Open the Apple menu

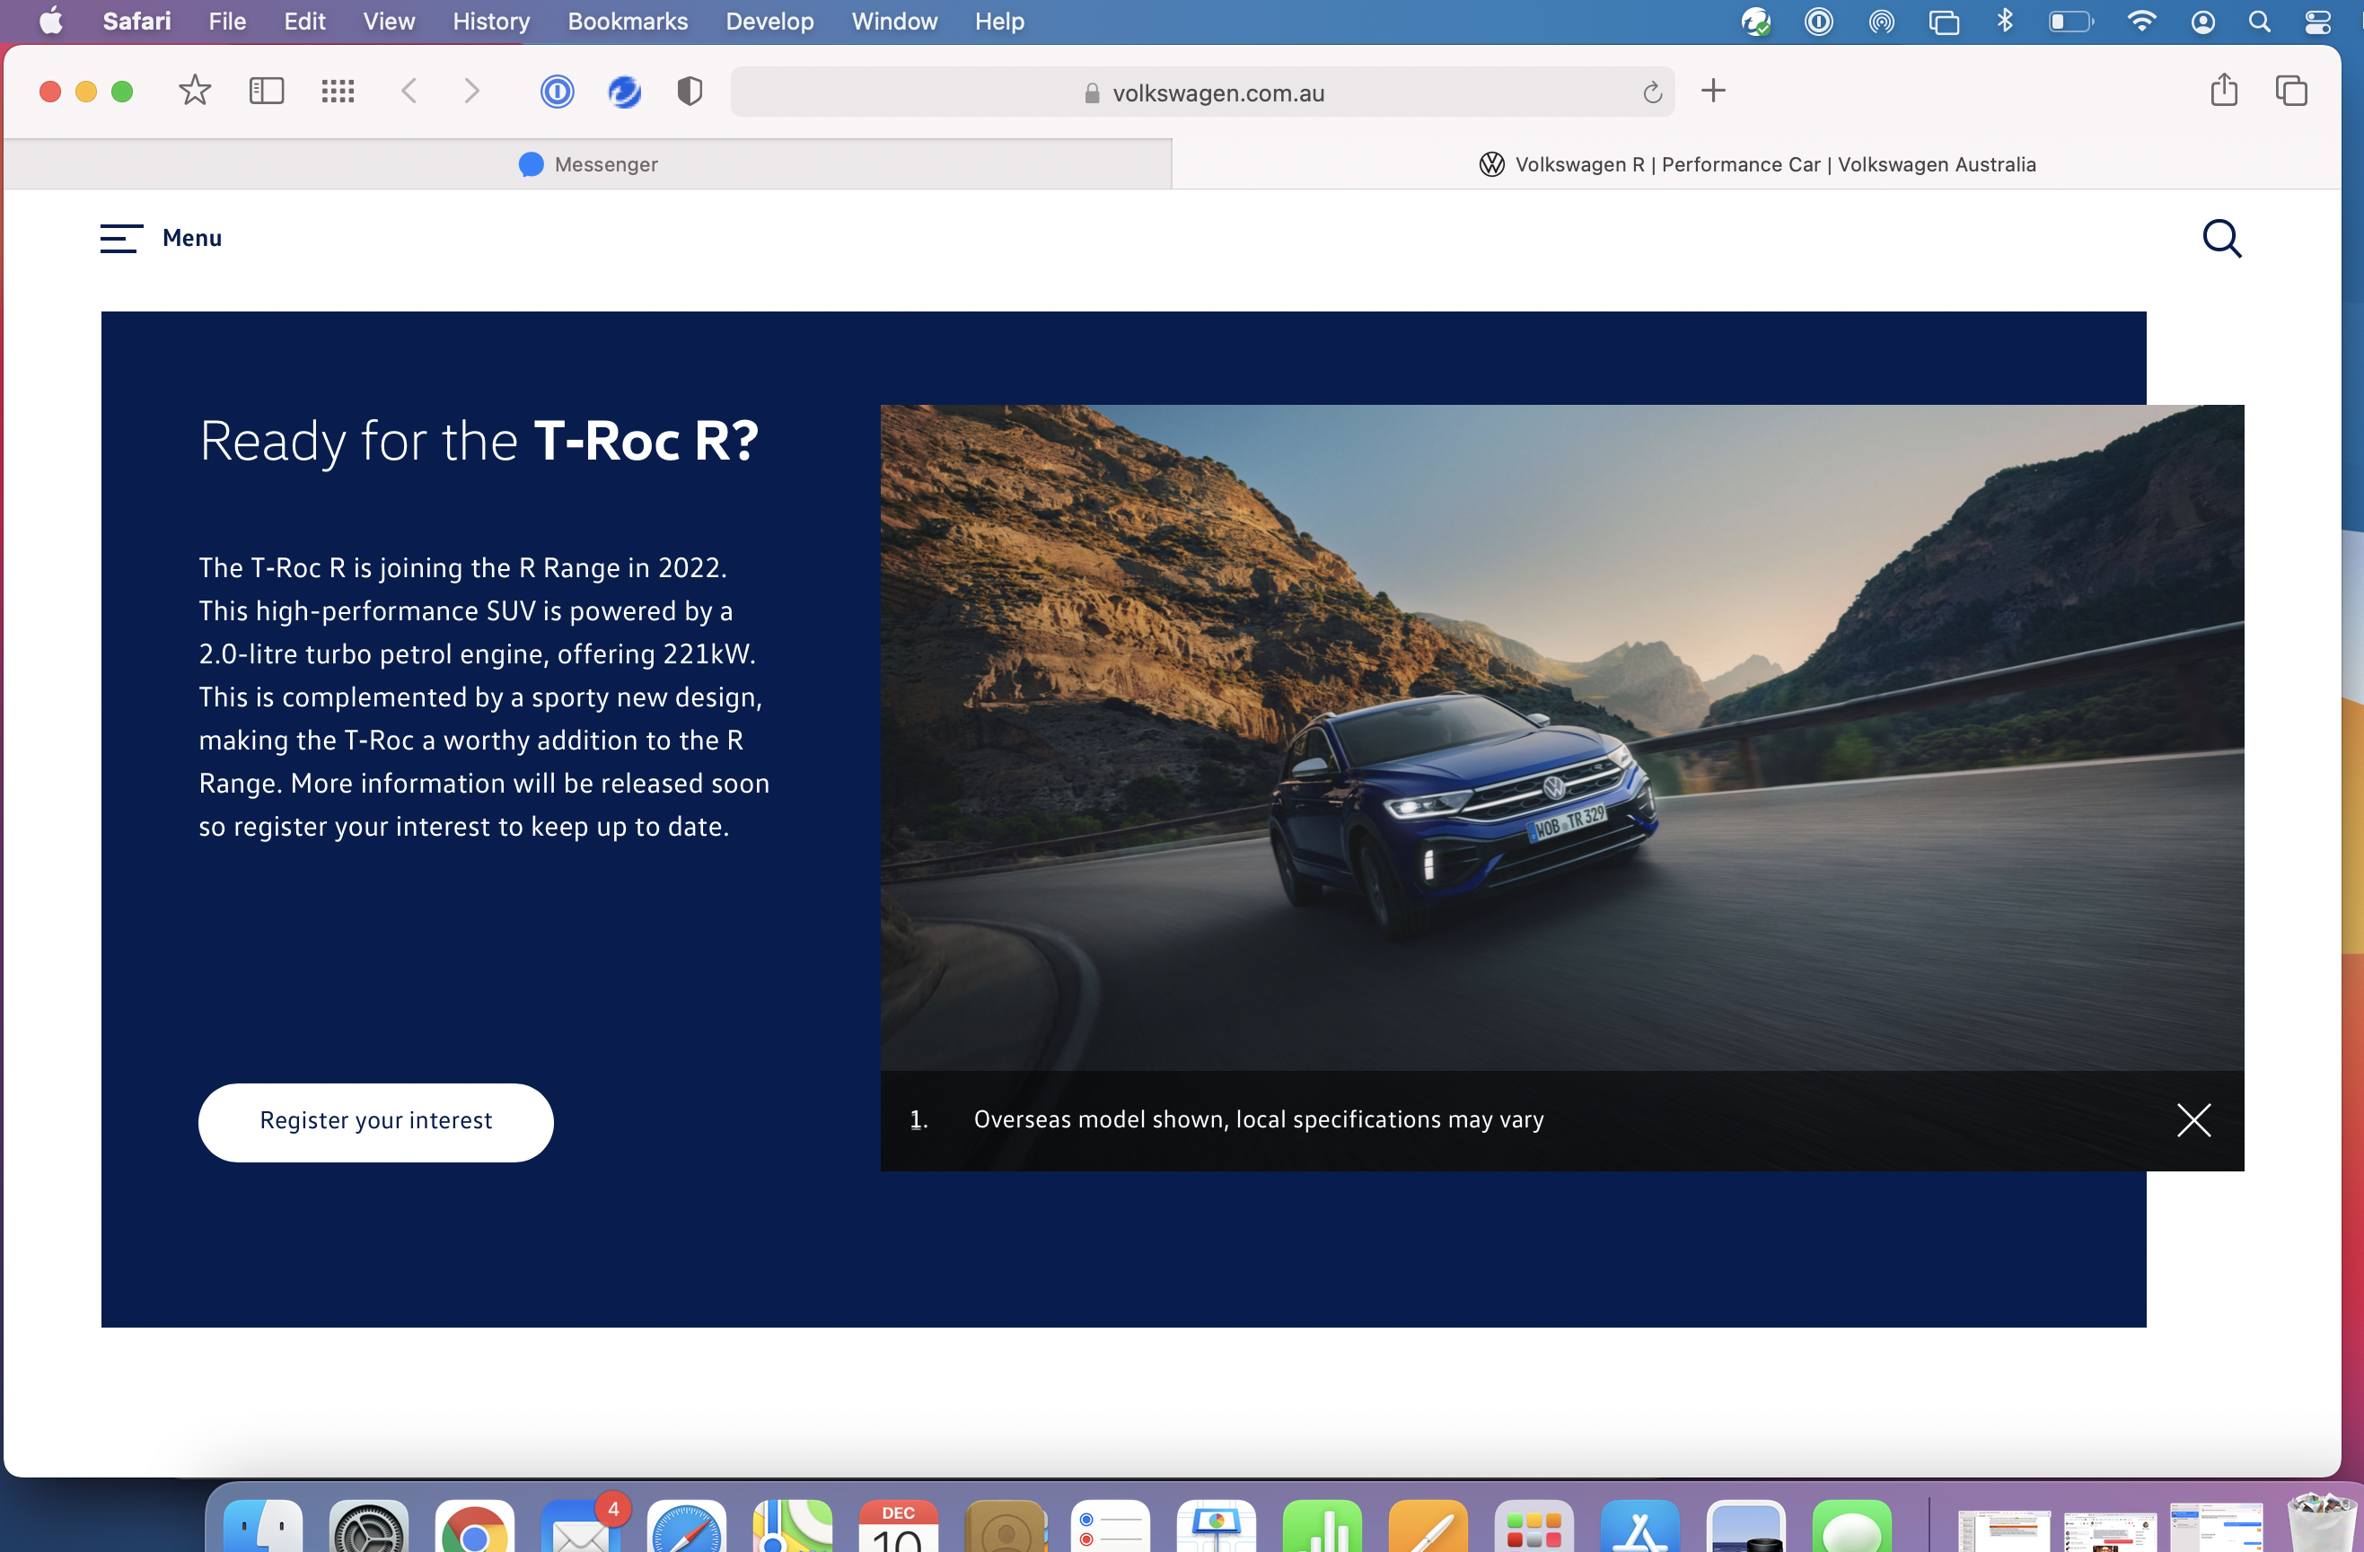coord(50,21)
